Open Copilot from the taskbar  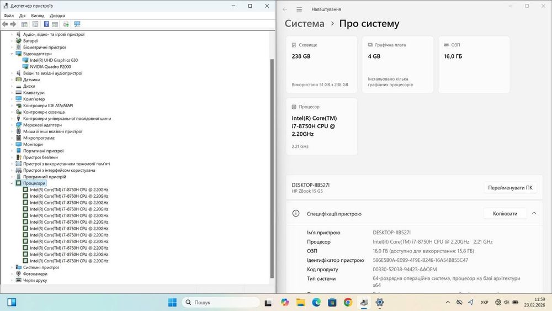coord(284,302)
